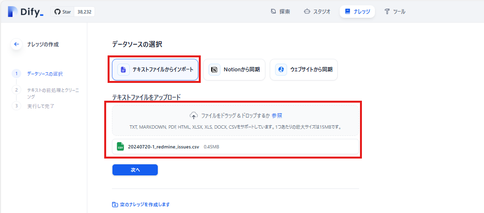Switch to the スタジオ tab
Image resolution: width=484 pixels, height=213 pixels.
pyautogui.click(x=317, y=12)
